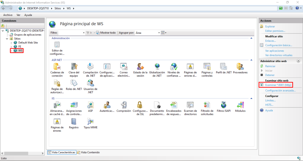The height and width of the screenshot is (161, 303).
Task: Click the address bar path field
Action: pyautogui.click(x=148, y=9)
